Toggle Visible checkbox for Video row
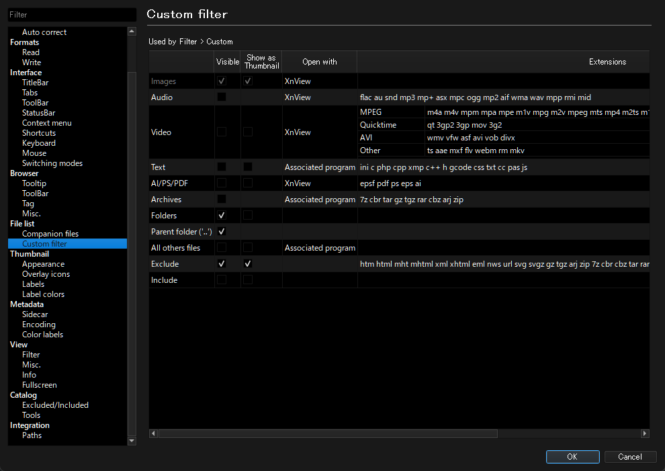Screen dimensions: 665x471 click(222, 132)
